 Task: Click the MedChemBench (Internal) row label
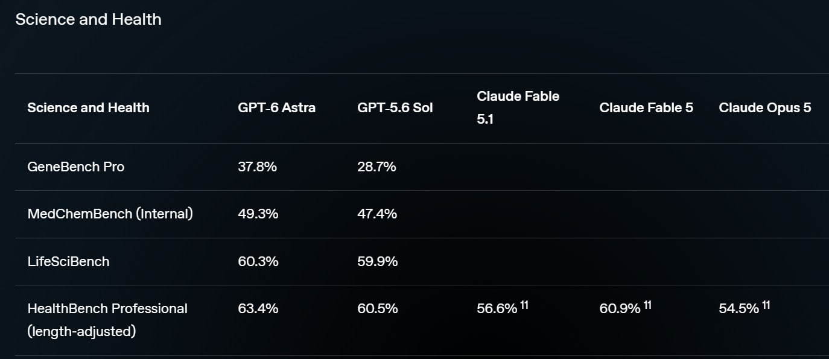pos(110,214)
